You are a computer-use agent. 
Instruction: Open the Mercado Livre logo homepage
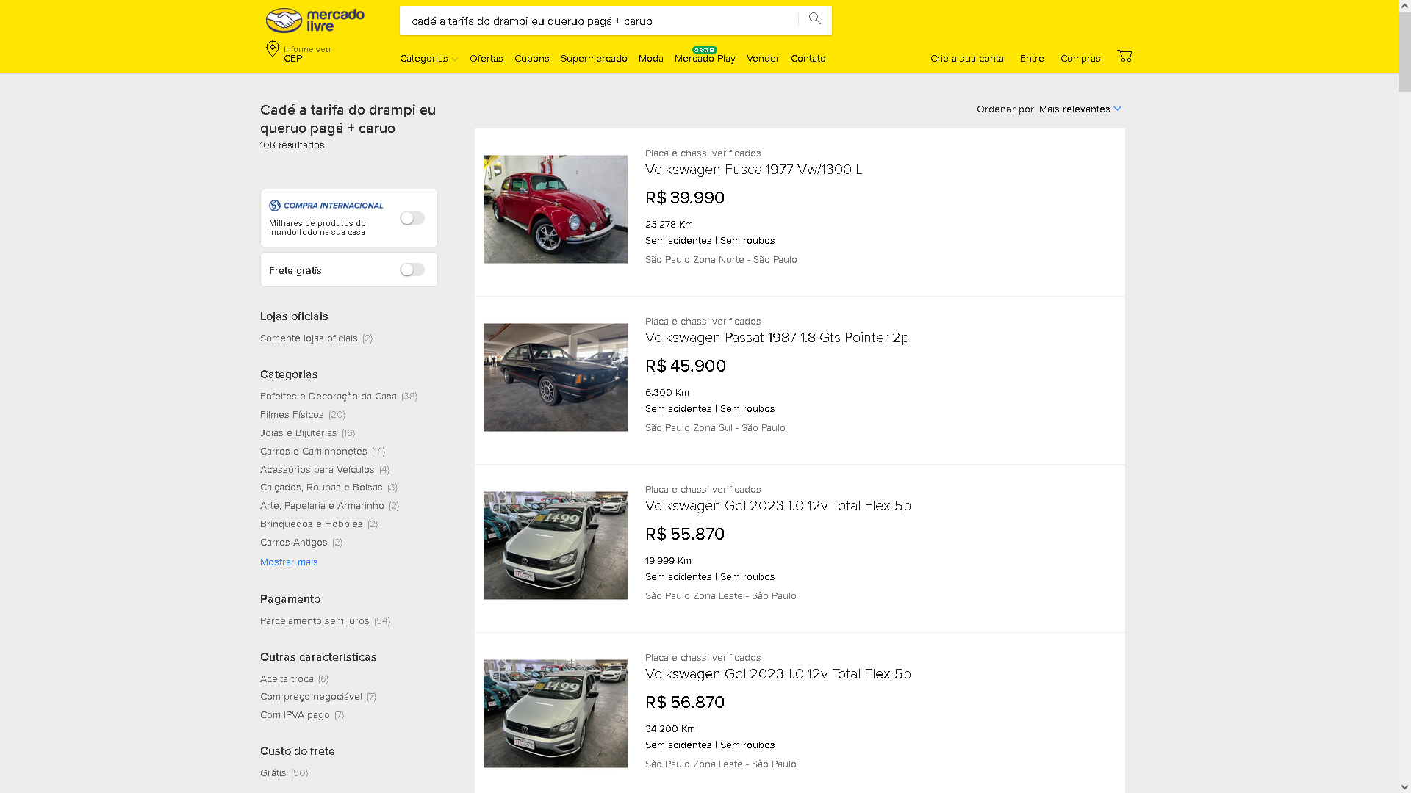point(315,21)
